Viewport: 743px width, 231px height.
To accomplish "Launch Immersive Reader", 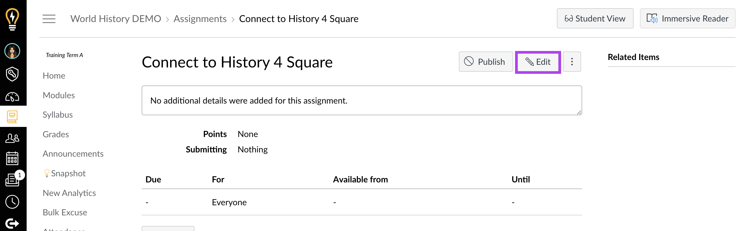I will [x=687, y=18].
